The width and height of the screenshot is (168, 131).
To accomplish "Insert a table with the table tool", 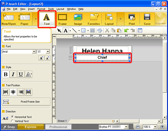I will click(x=92, y=30).
